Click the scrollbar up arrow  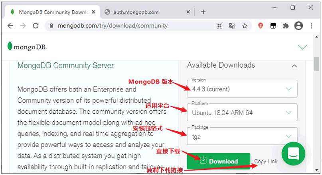[317, 37]
